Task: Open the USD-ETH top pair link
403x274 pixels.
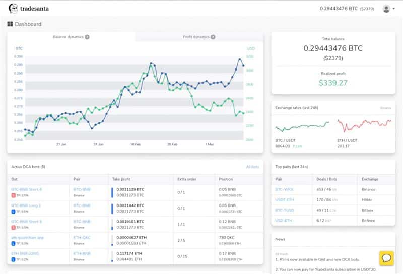Action: (x=284, y=220)
